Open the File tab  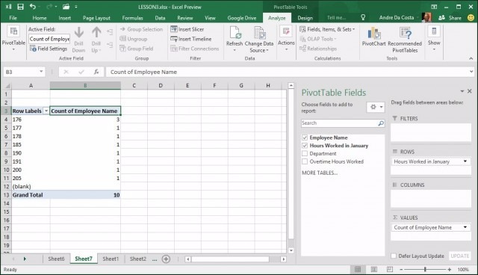(13, 18)
